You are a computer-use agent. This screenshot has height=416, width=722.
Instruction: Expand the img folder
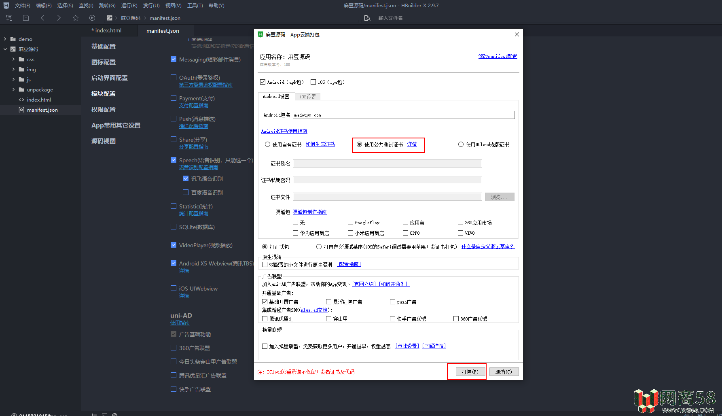13,69
